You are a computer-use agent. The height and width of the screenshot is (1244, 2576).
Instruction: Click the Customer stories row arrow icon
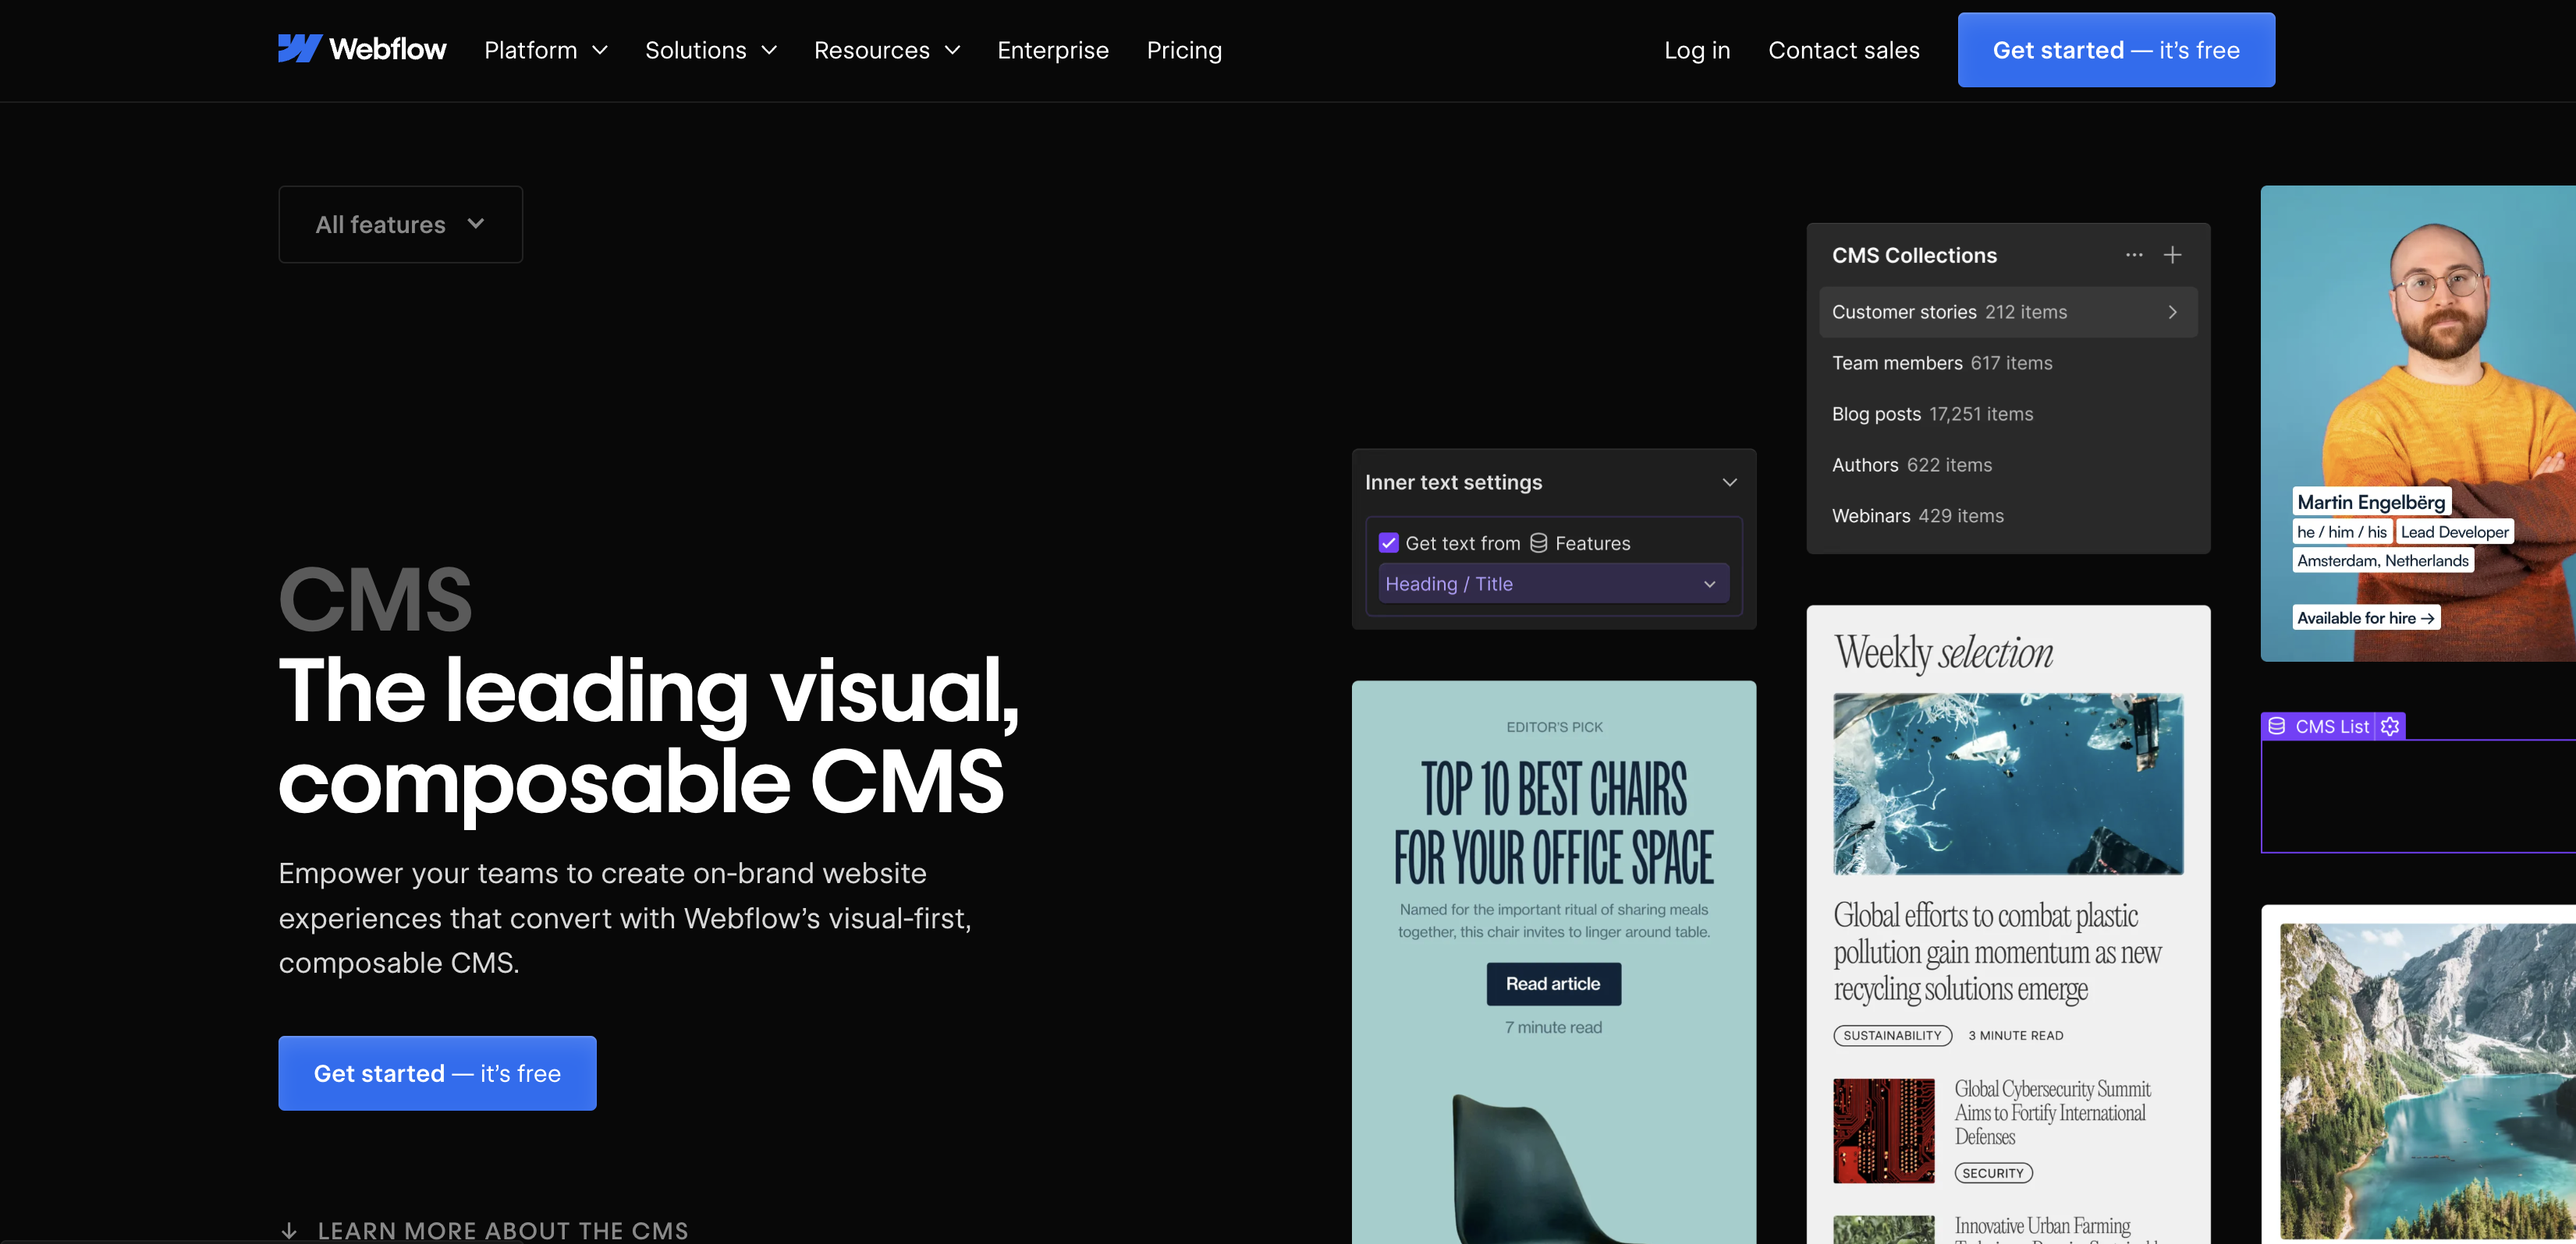[2173, 312]
